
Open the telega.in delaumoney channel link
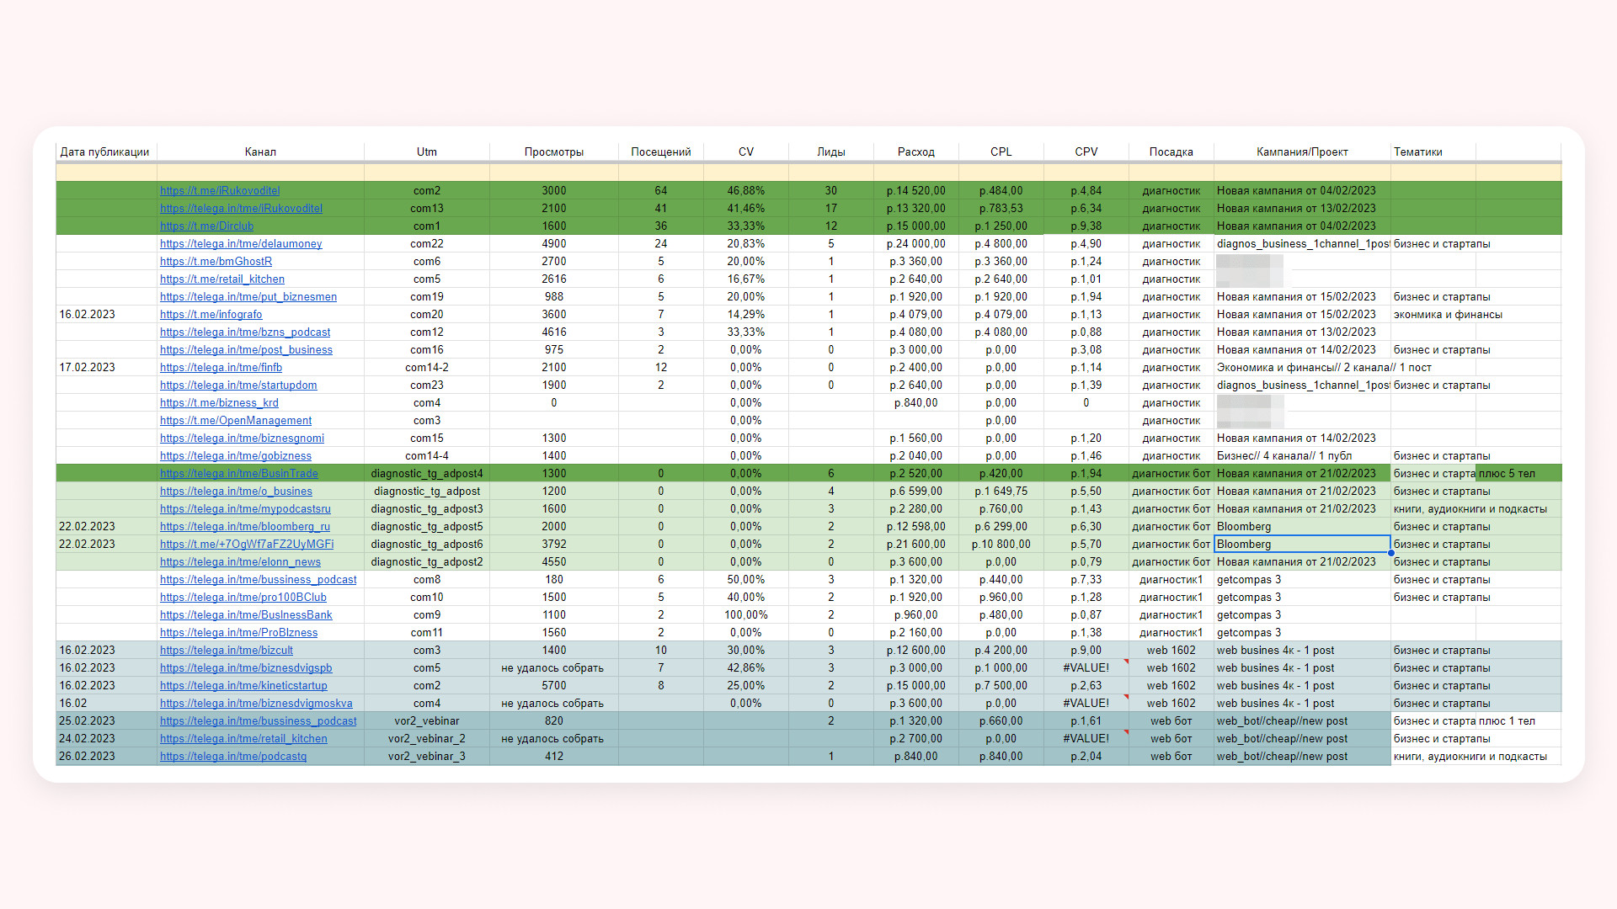[x=241, y=244]
